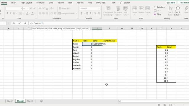
Task: Open the Insert ribbon tab
Action: 14,3
